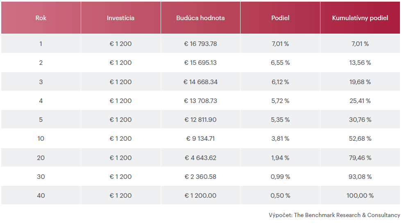Select the € 16 793.78 cell
The height and width of the screenshot is (224, 402).
click(200, 44)
